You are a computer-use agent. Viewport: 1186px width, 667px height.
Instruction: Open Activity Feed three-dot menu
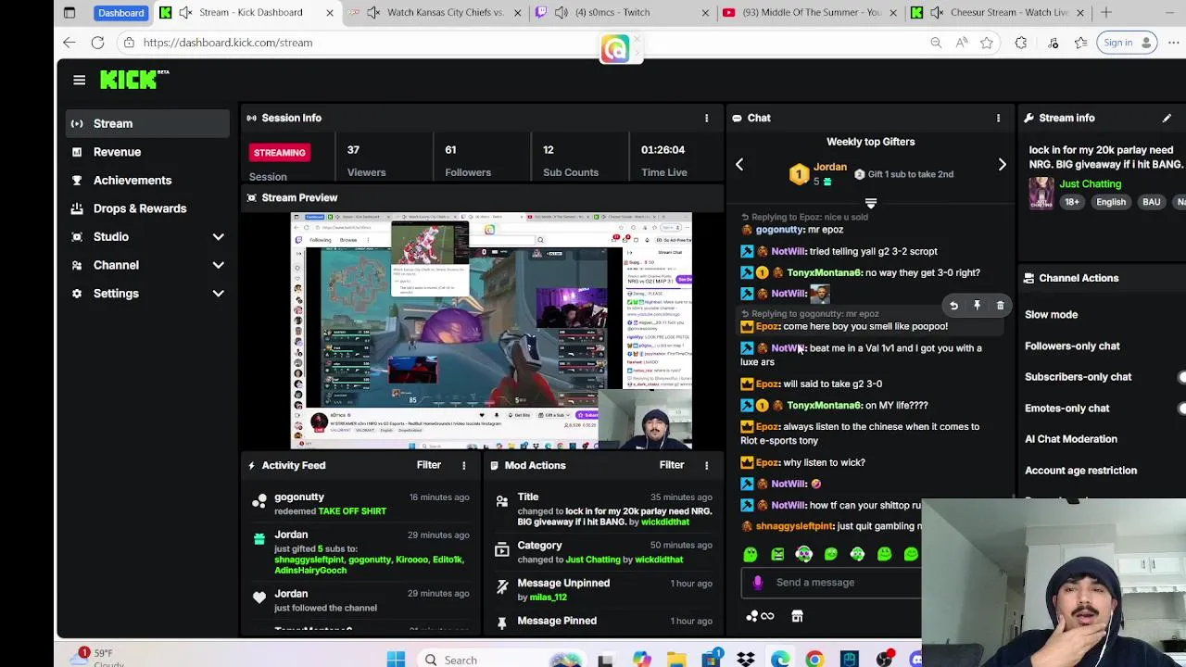coord(463,465)
